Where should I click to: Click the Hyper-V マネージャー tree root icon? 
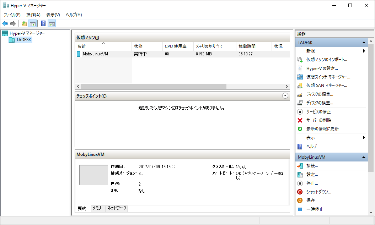coord(5,33)
